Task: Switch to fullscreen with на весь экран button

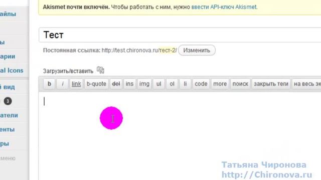Action: tap(306, 84)
